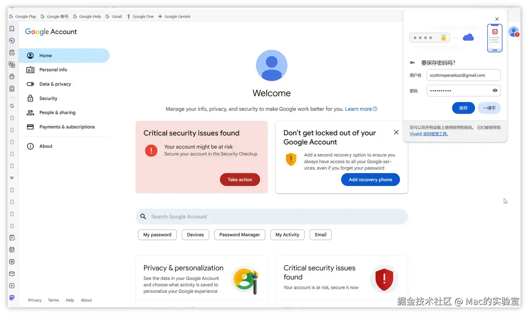The height and width of the screenshot is (315, 528).
Task: Click the red shield icon in bottom security card
Action: 384,279
